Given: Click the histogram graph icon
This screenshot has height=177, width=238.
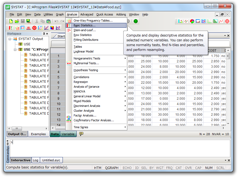Looking at the screenshot, I should (x=198, y=21).
